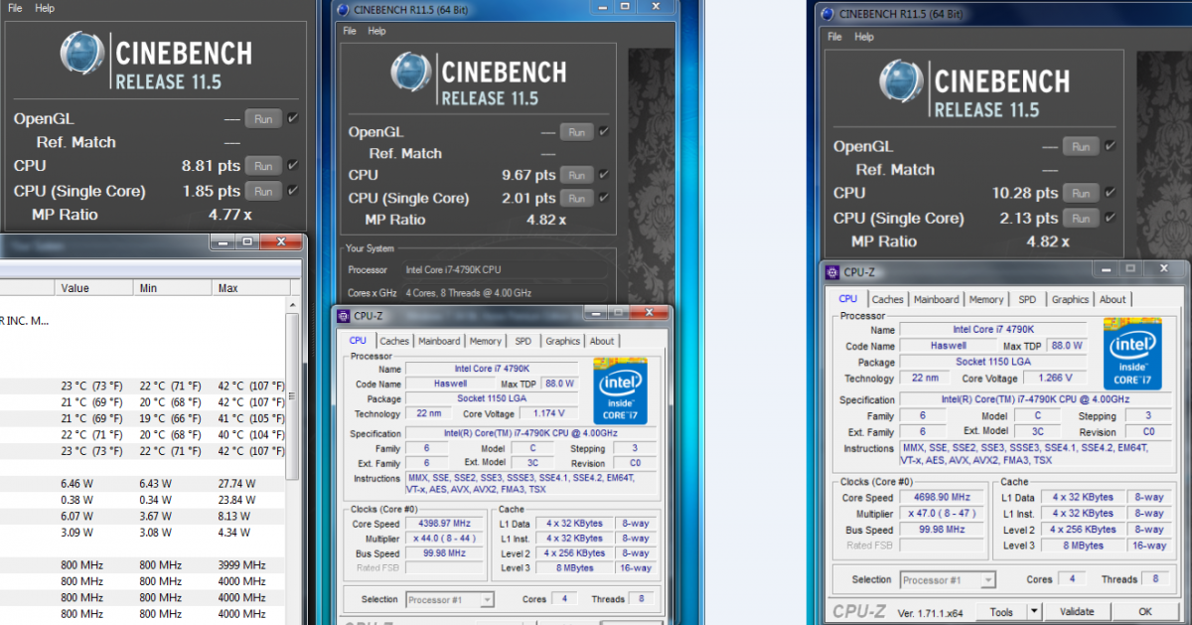Screen dimensions: 1192x625
Task: Click the Intel Core i7 badge beside the 1.266 V reading
Action: [1131, 354]
